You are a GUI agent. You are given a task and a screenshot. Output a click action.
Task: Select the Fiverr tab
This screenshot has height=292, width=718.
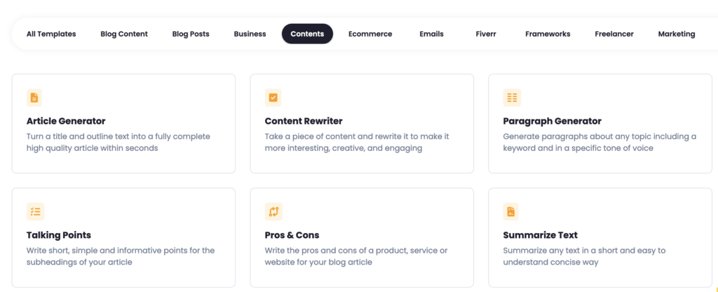(486, 34)
